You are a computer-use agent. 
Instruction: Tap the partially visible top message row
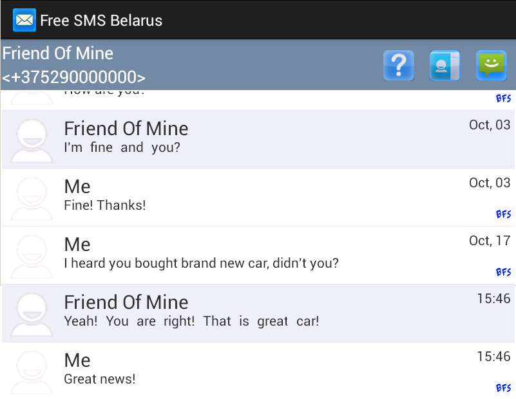[258, 99]
